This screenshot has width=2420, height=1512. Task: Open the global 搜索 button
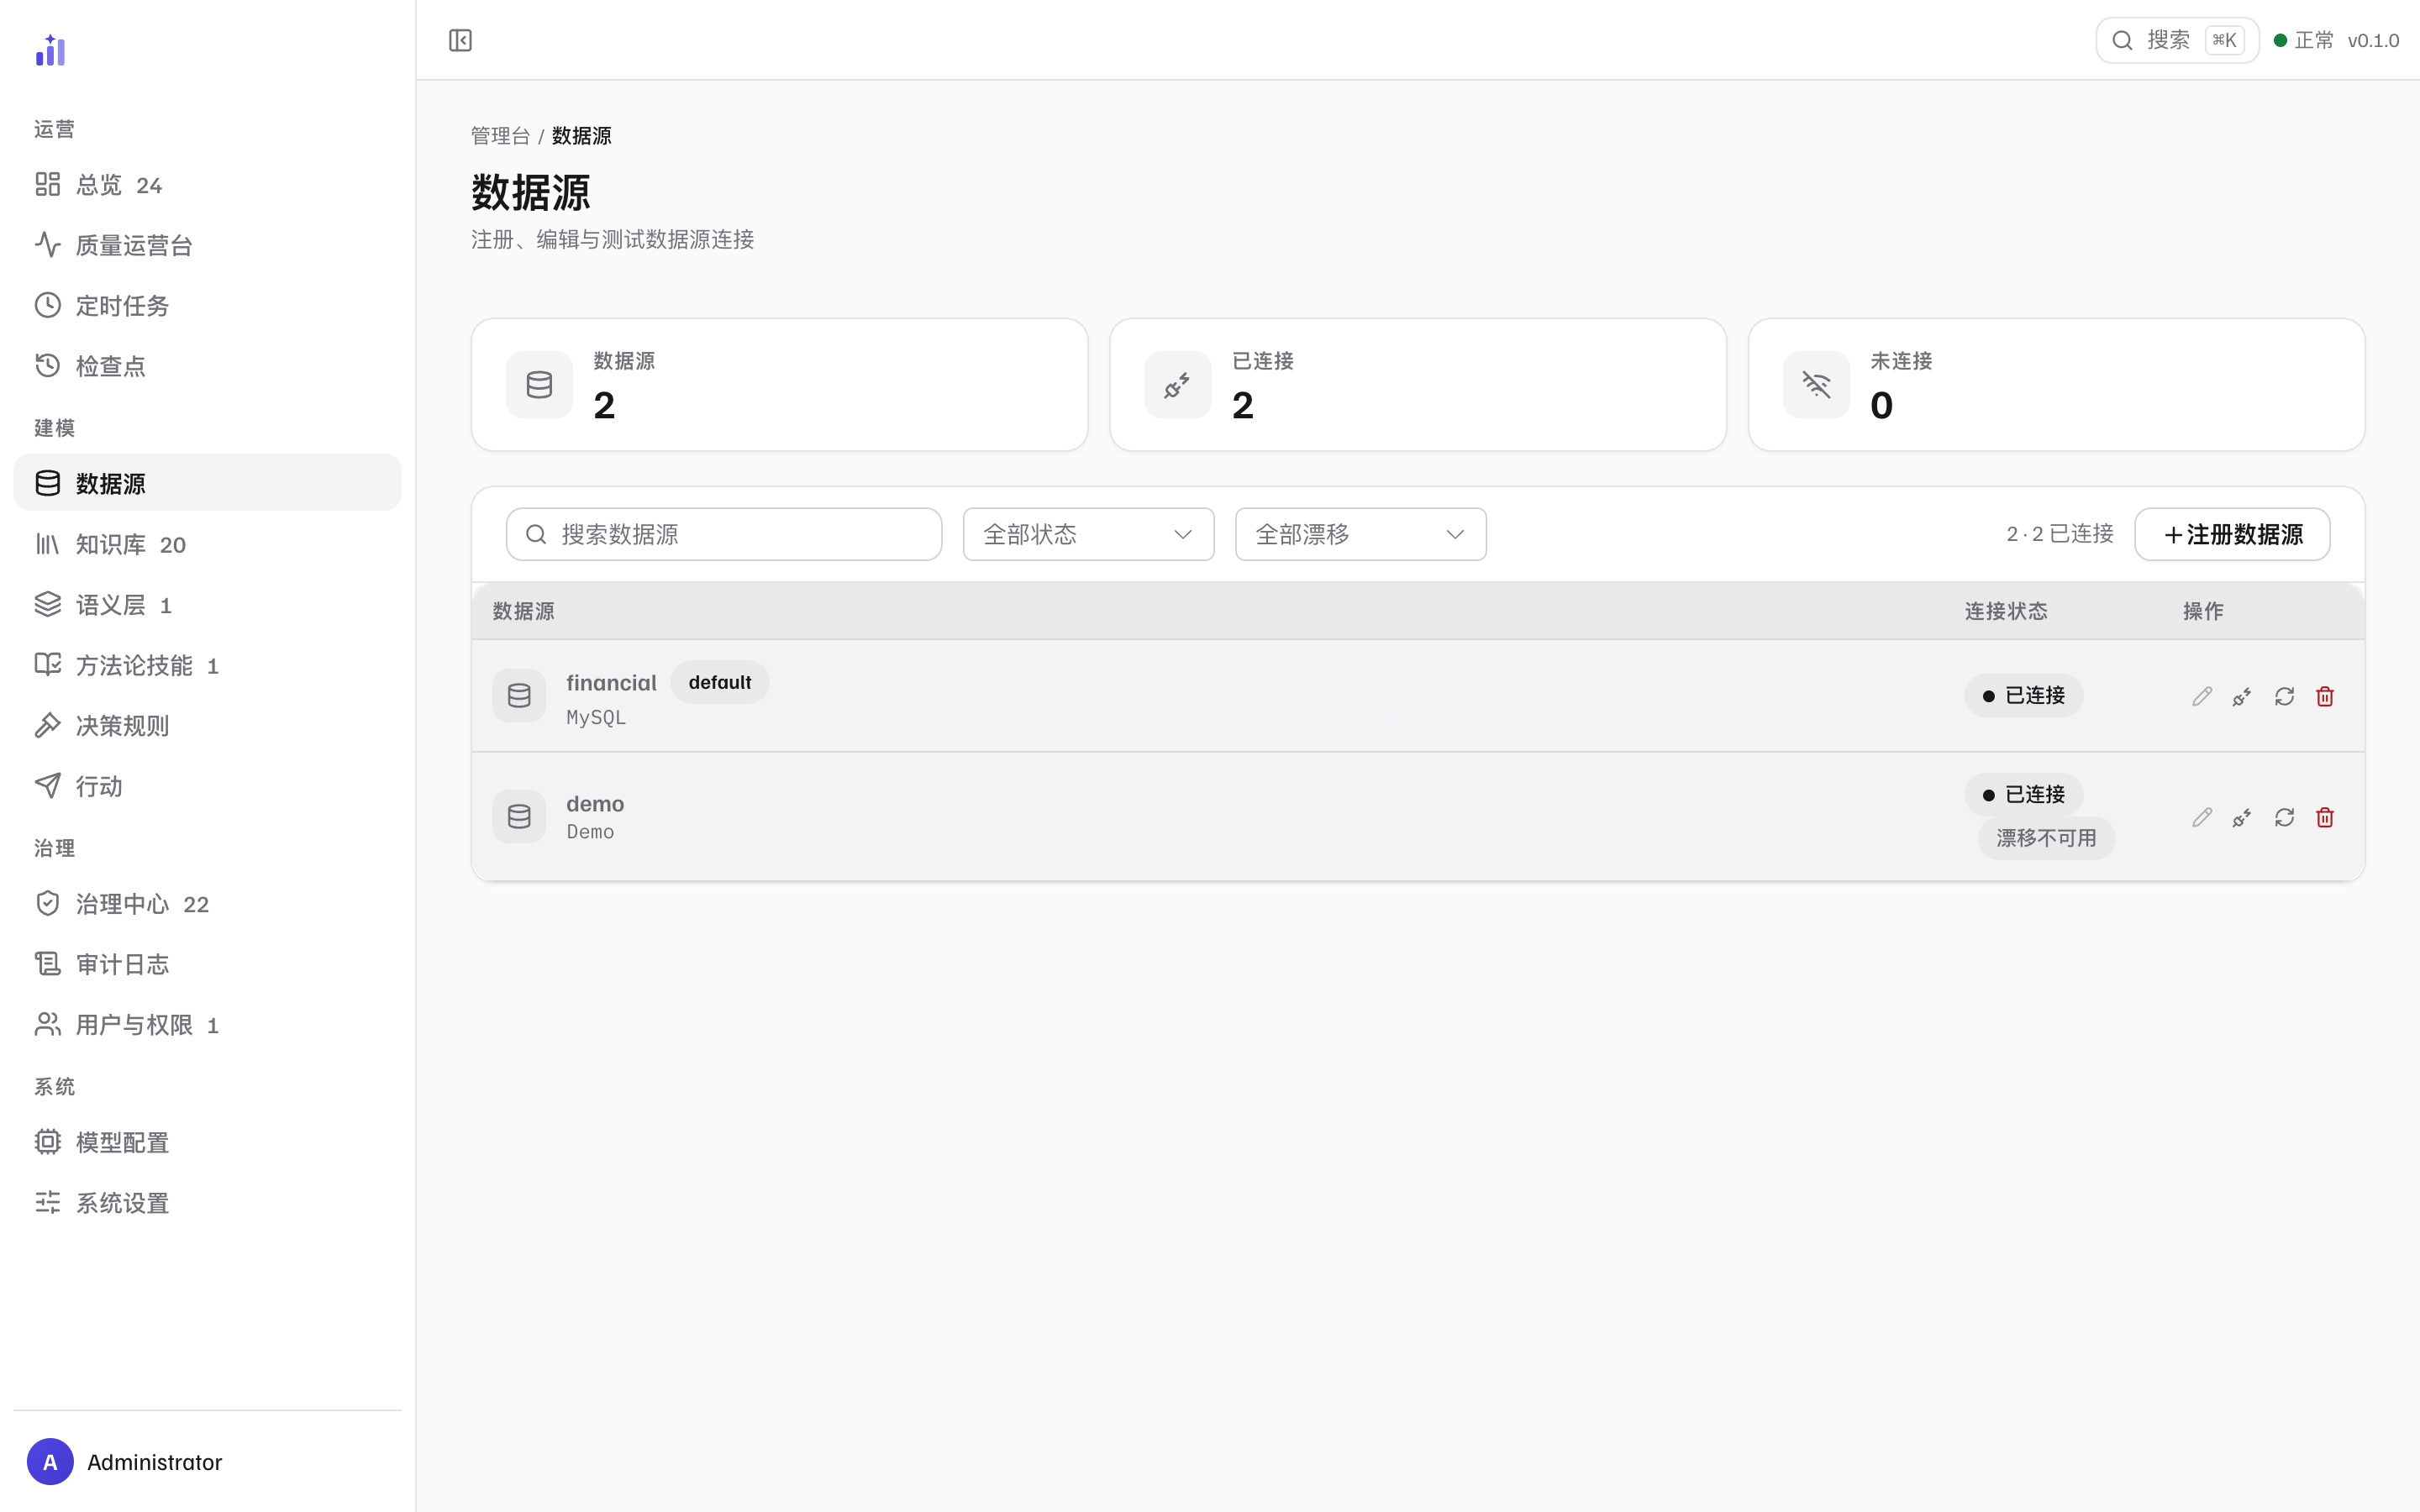click(x=2177, y=40)
